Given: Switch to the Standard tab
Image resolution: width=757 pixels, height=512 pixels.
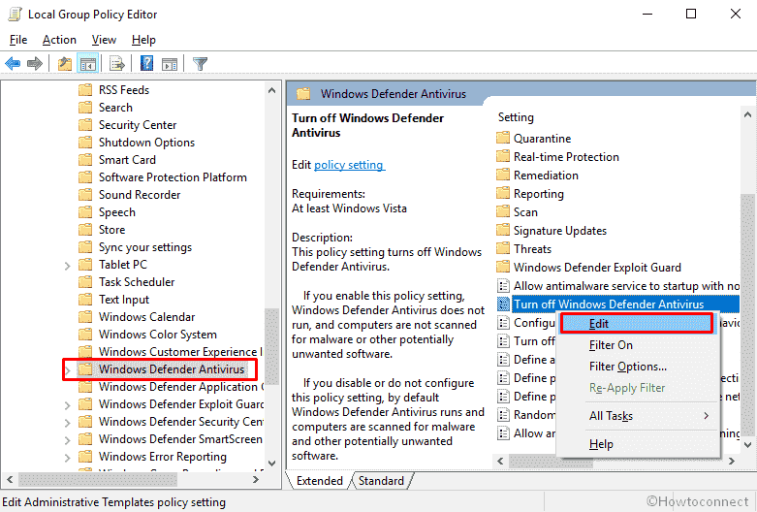Looking at the screenshot, I should tap(381, 481).
